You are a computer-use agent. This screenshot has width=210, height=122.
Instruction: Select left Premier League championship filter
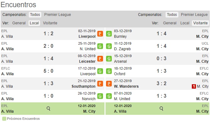(x=58, y=15)
